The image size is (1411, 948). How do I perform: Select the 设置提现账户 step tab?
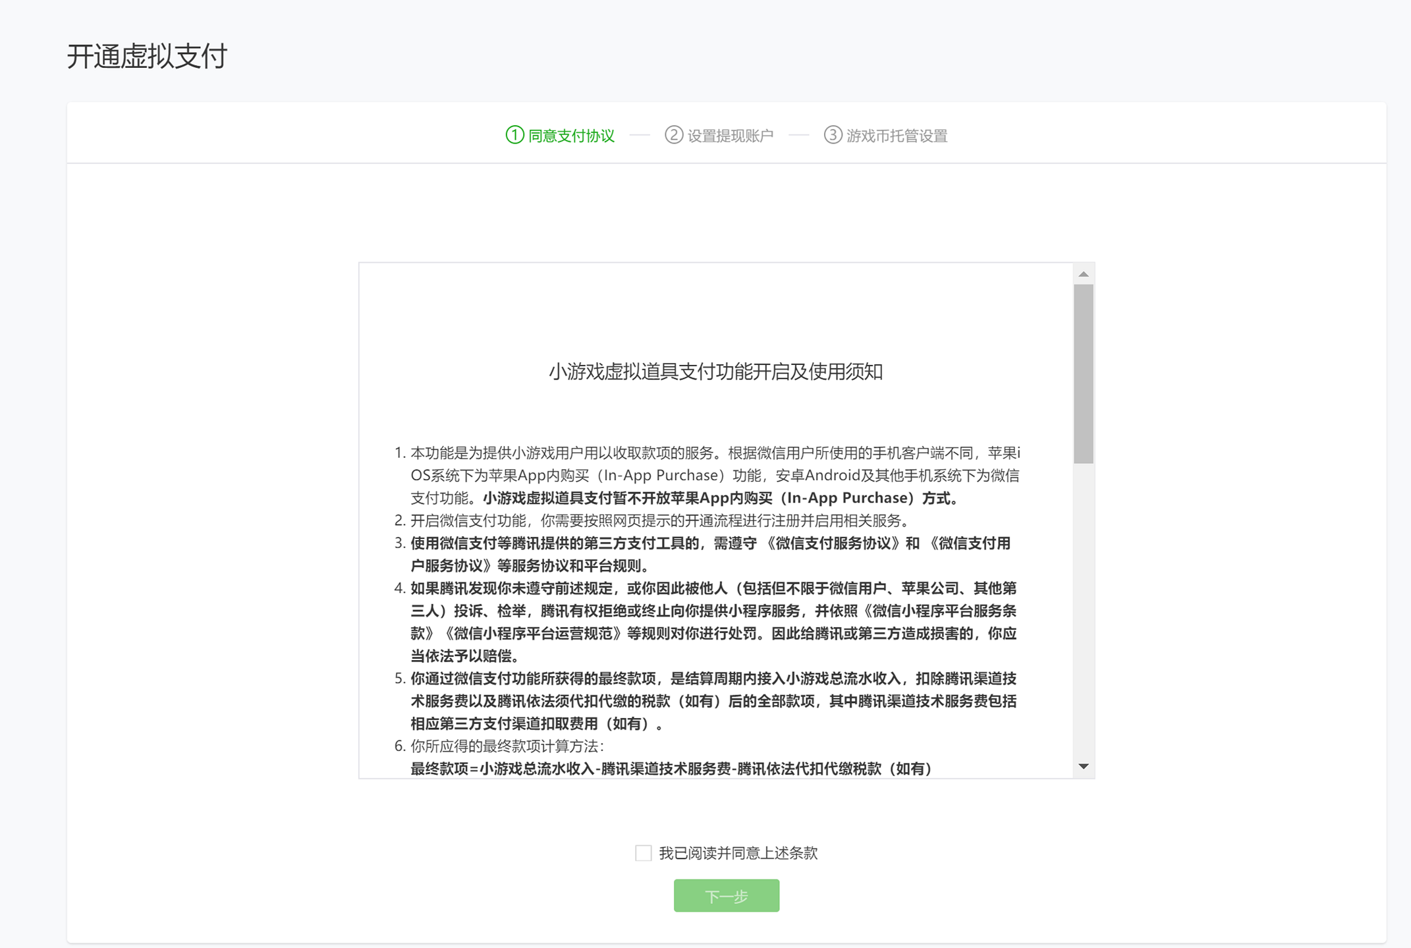click(730, 136)
